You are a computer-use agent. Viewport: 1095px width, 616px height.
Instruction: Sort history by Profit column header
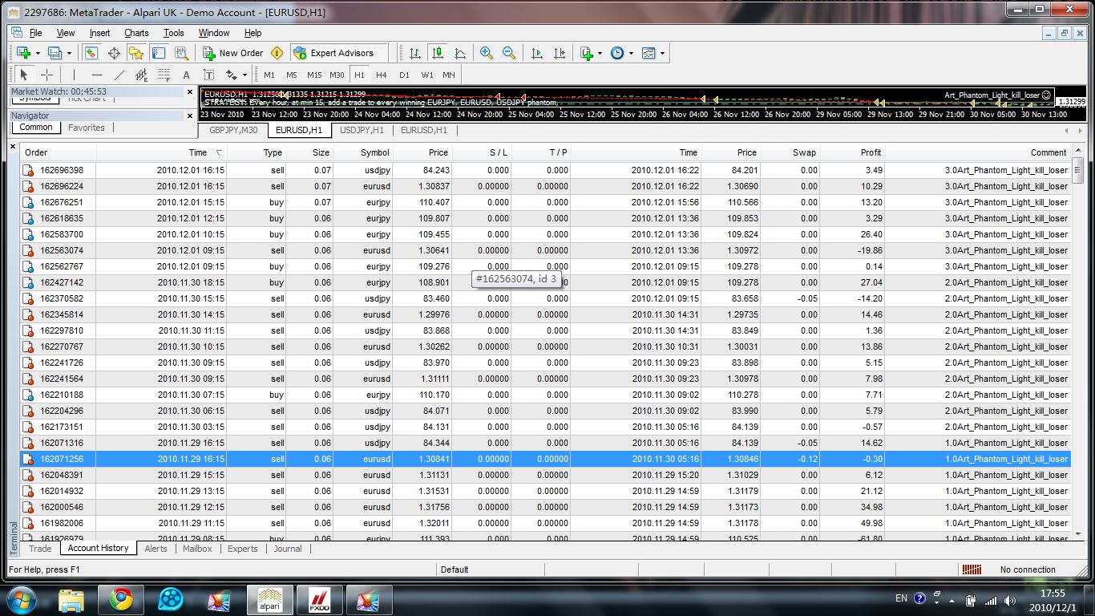[853, 152]
